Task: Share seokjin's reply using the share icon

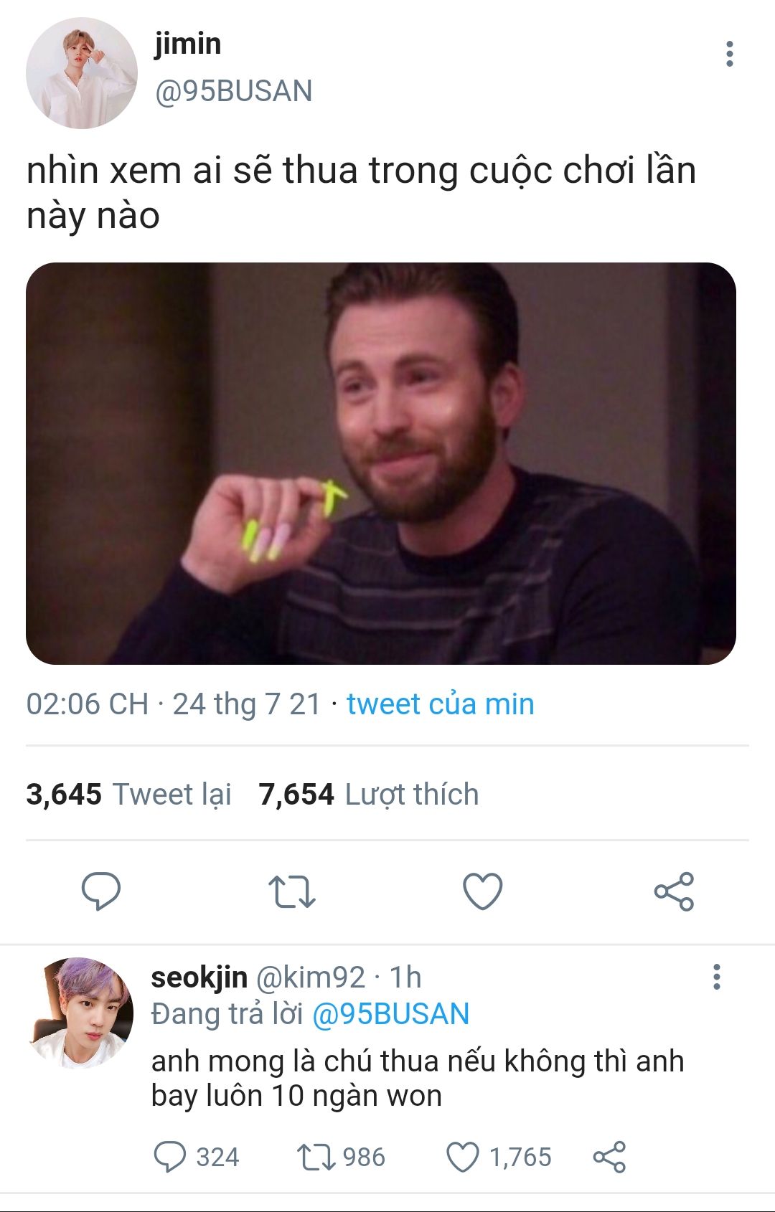Action: (610, 1157)
